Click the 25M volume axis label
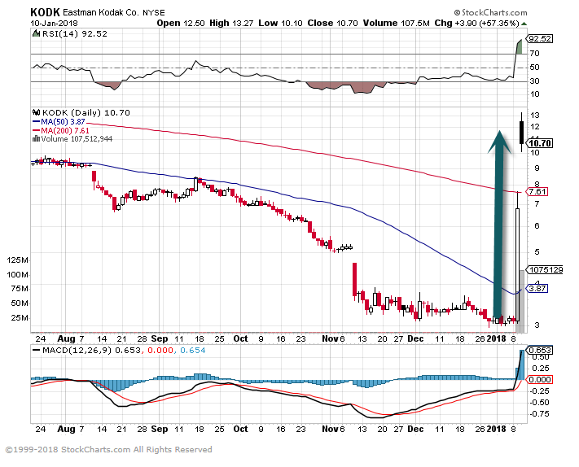Image resolution: width=579 pixels, height=467 pixels. [20, 317]
